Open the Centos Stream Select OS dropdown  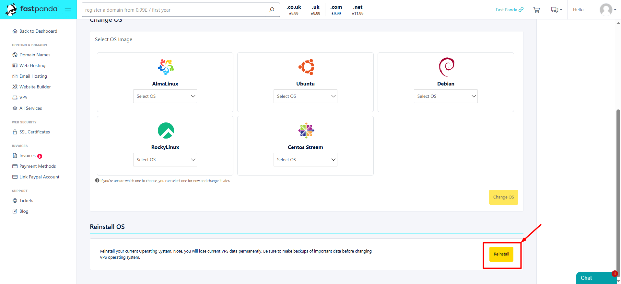tap(305, 160)
